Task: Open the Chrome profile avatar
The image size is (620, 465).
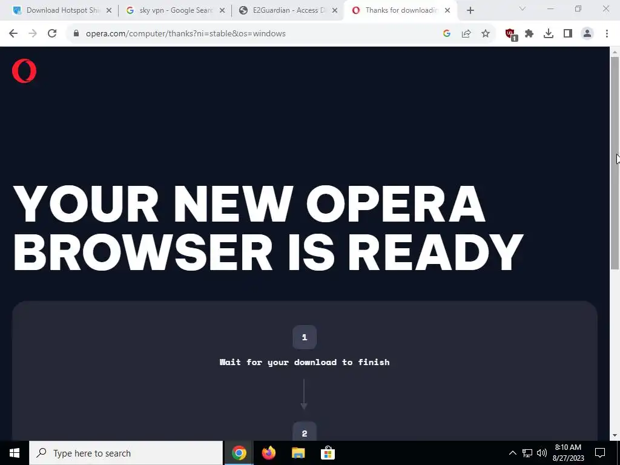Action: (587, 34)
